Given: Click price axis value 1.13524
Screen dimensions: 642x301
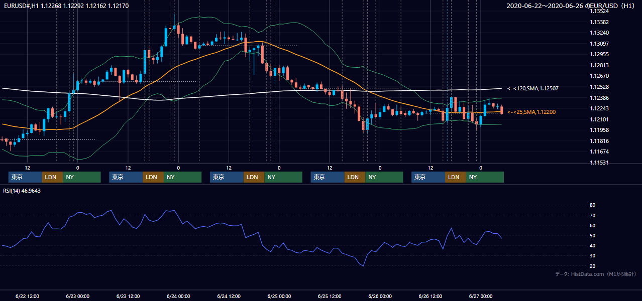Looking at the screenshot, I should (x=599, y=11).
